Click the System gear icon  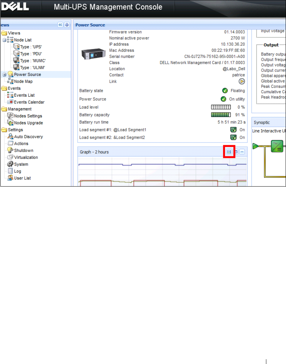tap(10, 164)
